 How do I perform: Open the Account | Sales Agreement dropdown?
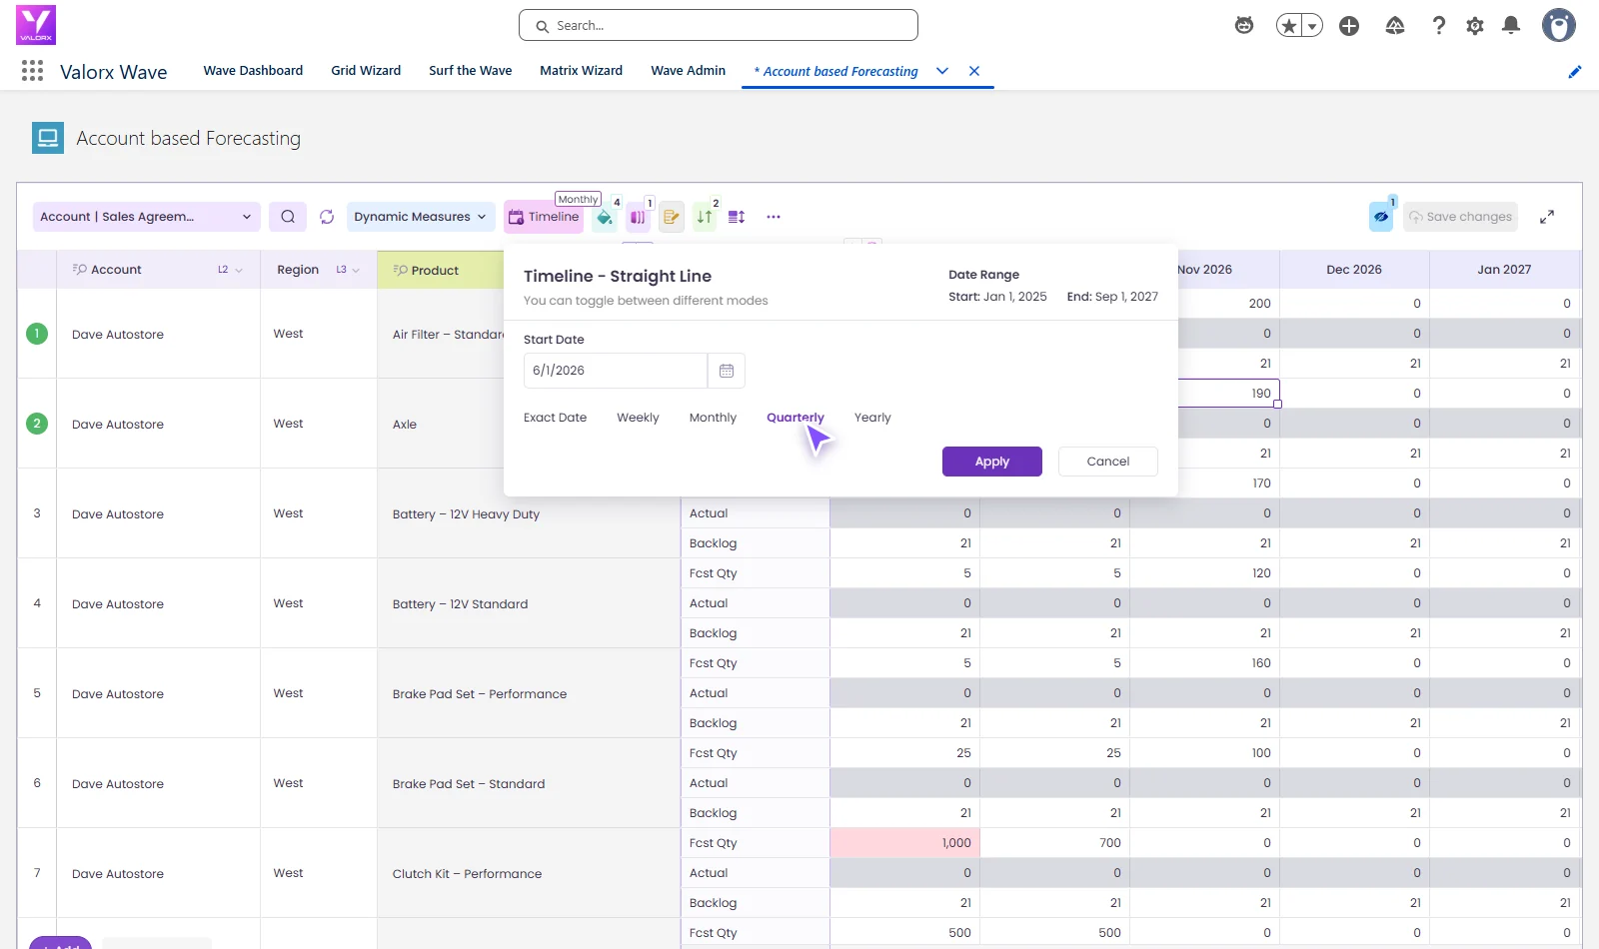click(147, 217)
